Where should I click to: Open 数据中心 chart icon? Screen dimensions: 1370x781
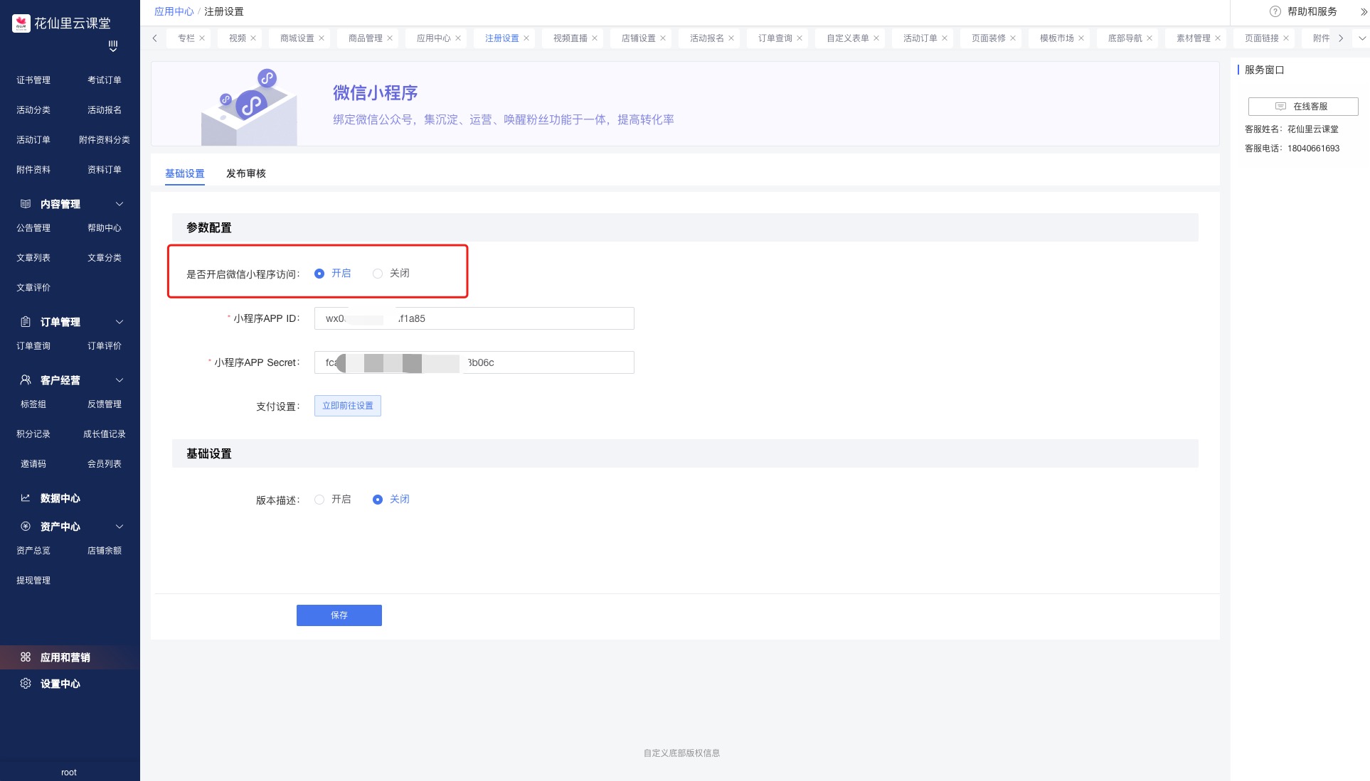point(26,498)
